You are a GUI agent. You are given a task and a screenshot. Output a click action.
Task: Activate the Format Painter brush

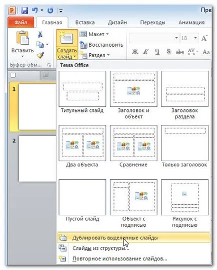pyautogui.click(x=40, y=55)
